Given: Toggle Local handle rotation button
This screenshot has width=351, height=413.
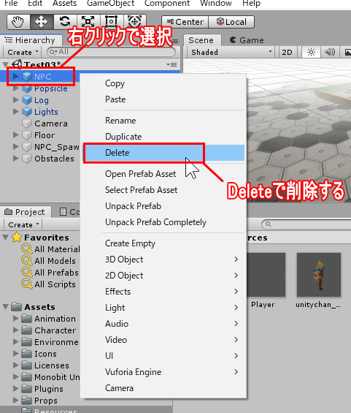Looking at the screenshot, I should coord(231,22).
